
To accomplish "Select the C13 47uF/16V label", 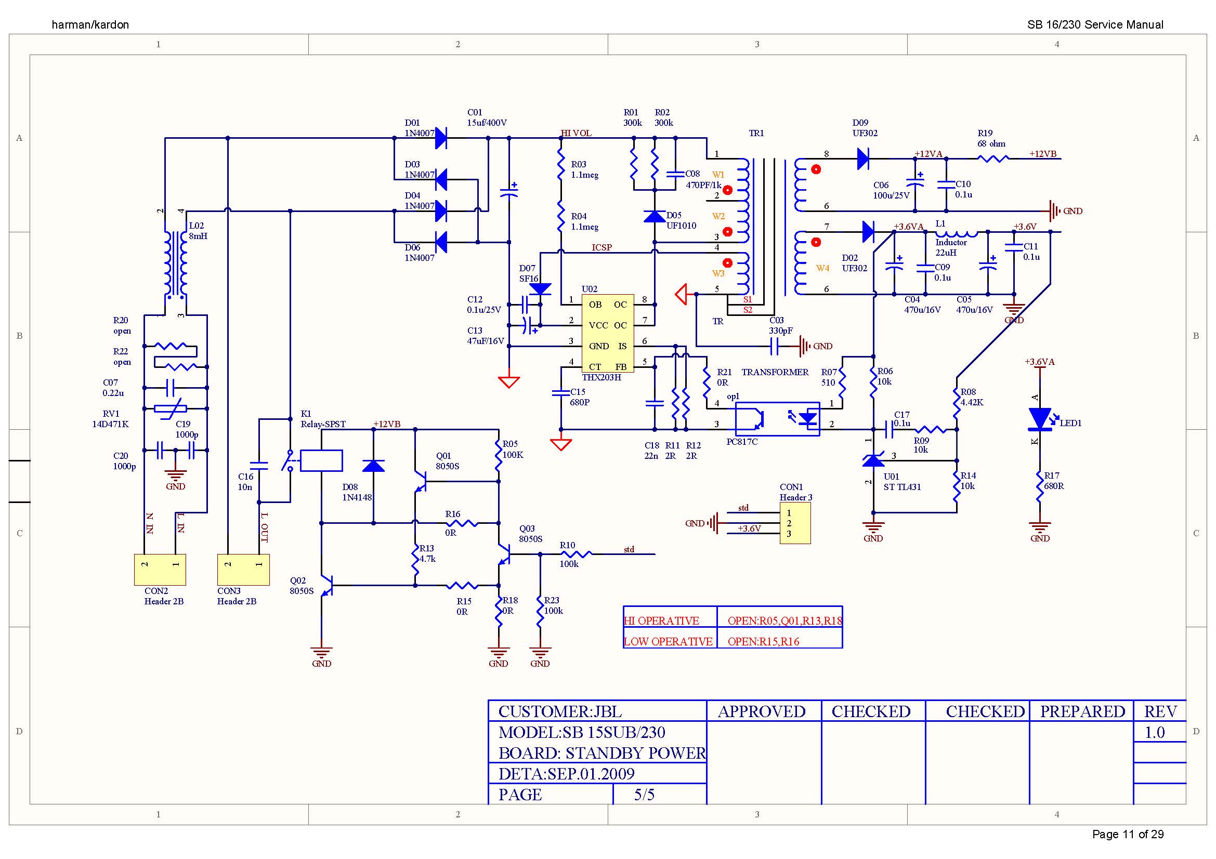I will pos(486,336).
